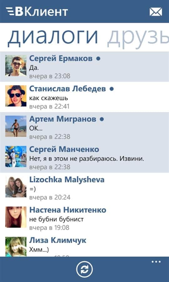Screen dimensions: 169x282
Task: Click the Lizochka Malysheva name
Action: [67, 180]
